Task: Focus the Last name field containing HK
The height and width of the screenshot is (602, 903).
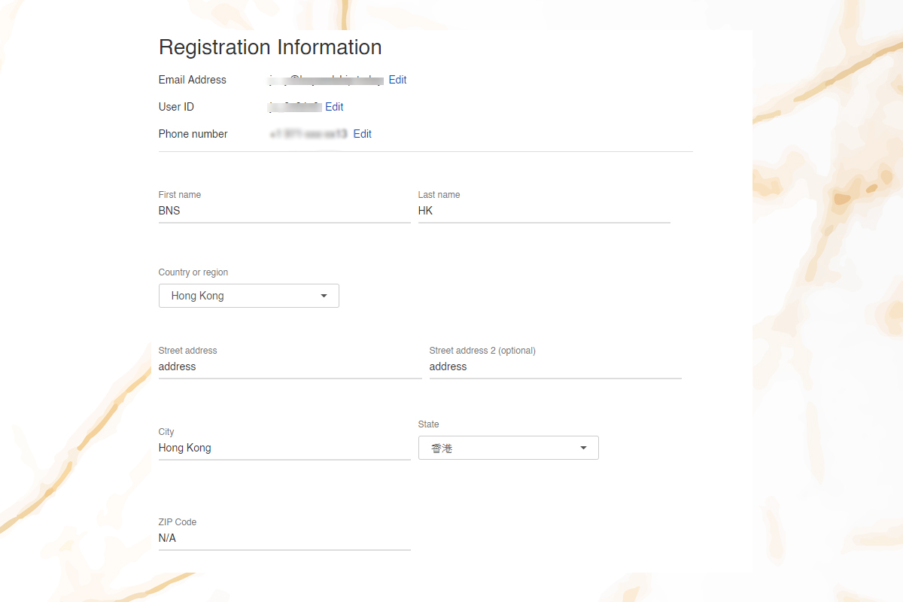Action: point(543,211)
